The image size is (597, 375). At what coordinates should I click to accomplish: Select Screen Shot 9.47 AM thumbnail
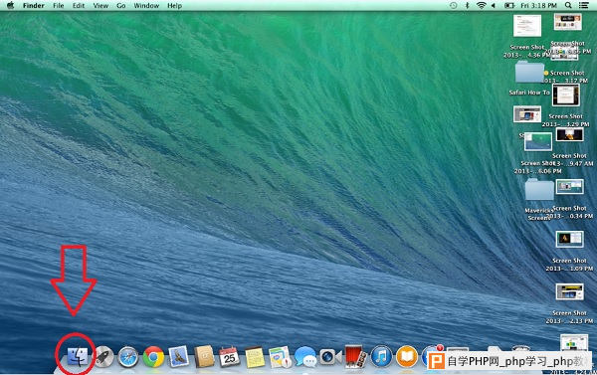coord(569,134)
